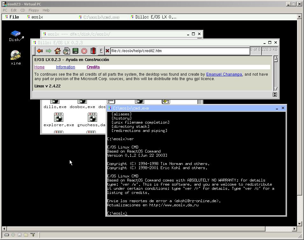Click the C:\eoslx> command prompt line
Viewport: 304px width, 240px height.
point(117,213)
